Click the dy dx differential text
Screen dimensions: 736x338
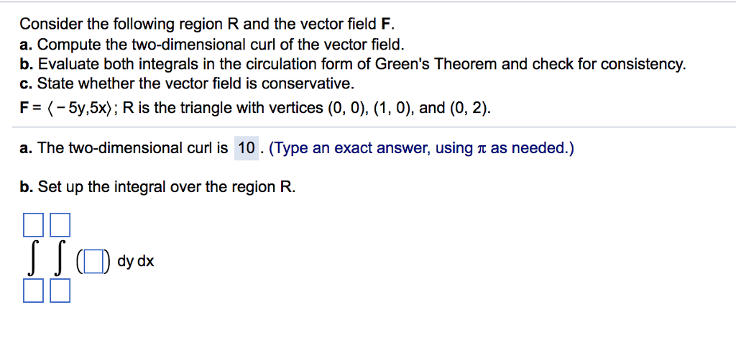136,261
